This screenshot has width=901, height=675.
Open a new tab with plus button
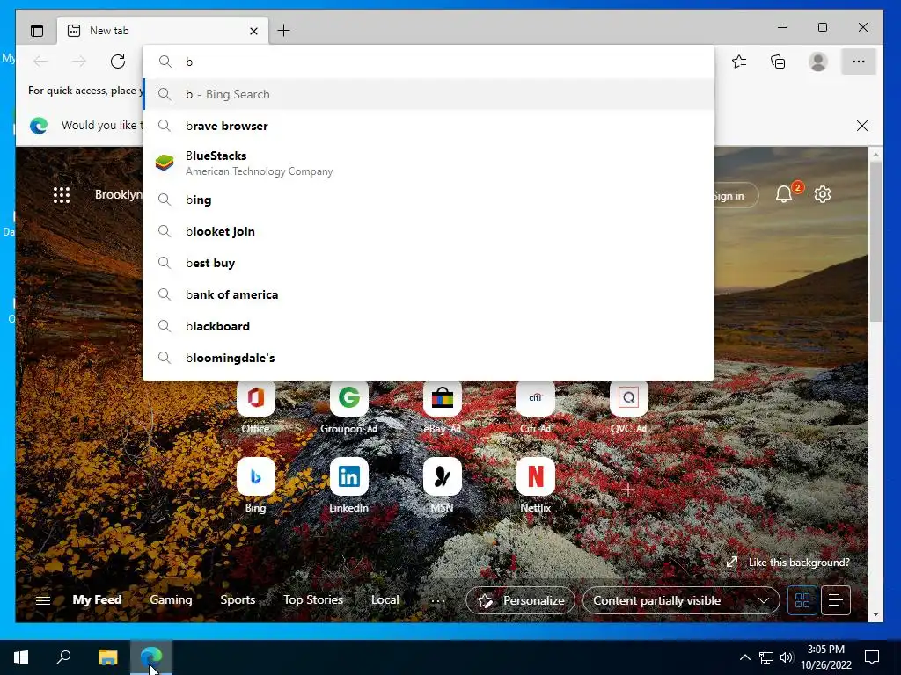click(x=284, y=31)
